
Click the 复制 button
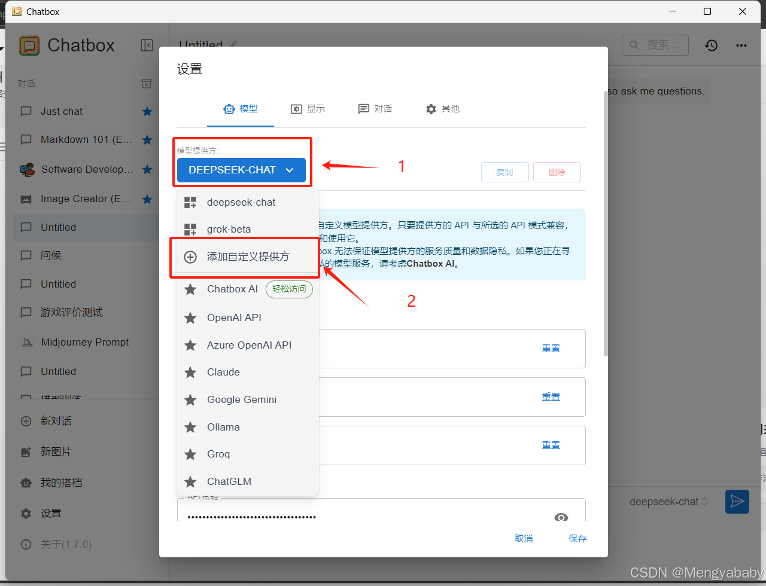[505, 172]
